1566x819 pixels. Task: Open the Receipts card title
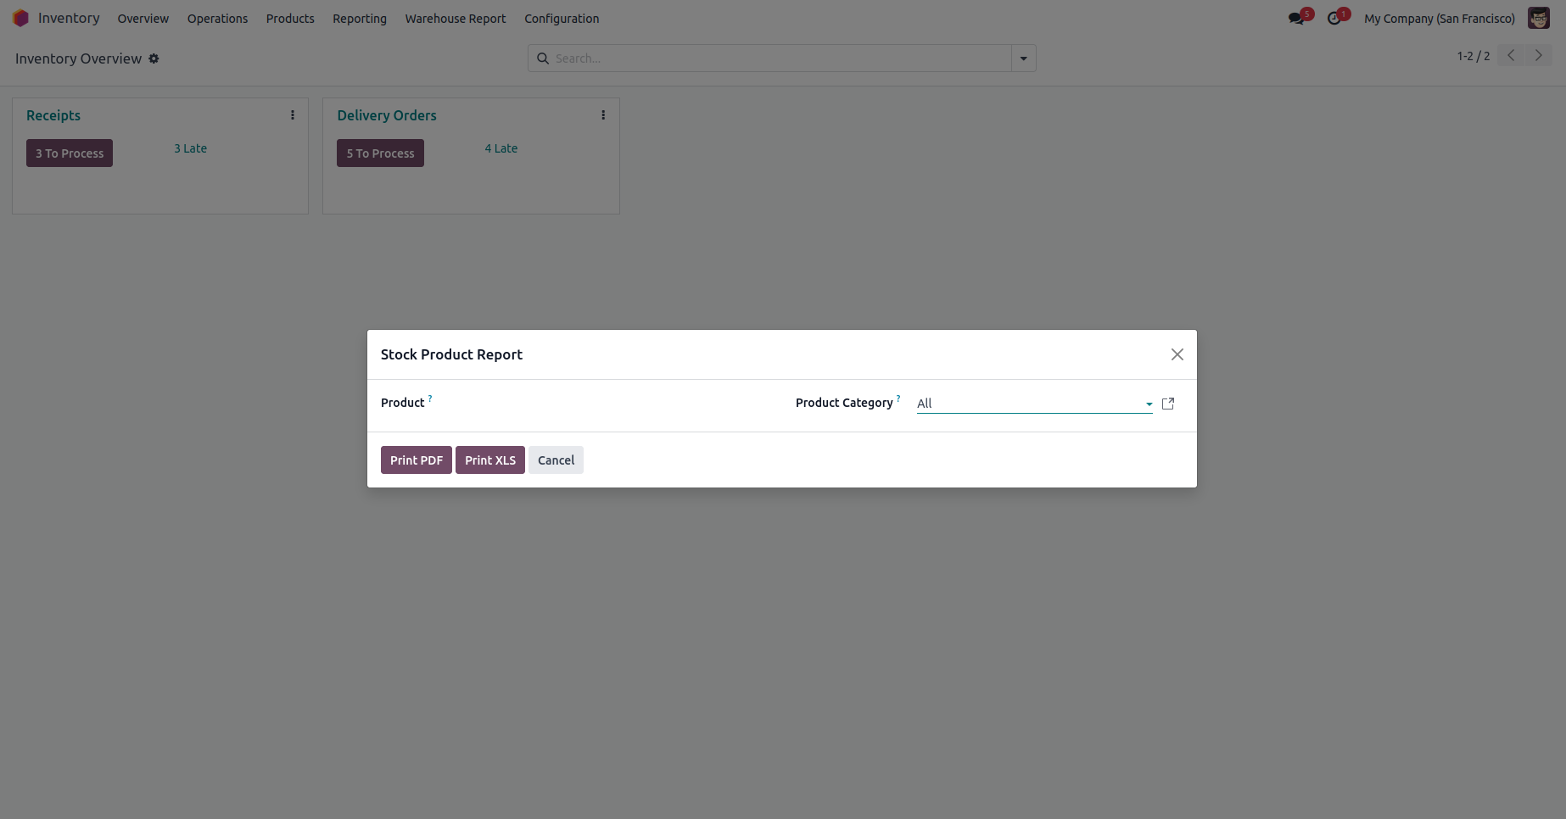coord(53,115)
